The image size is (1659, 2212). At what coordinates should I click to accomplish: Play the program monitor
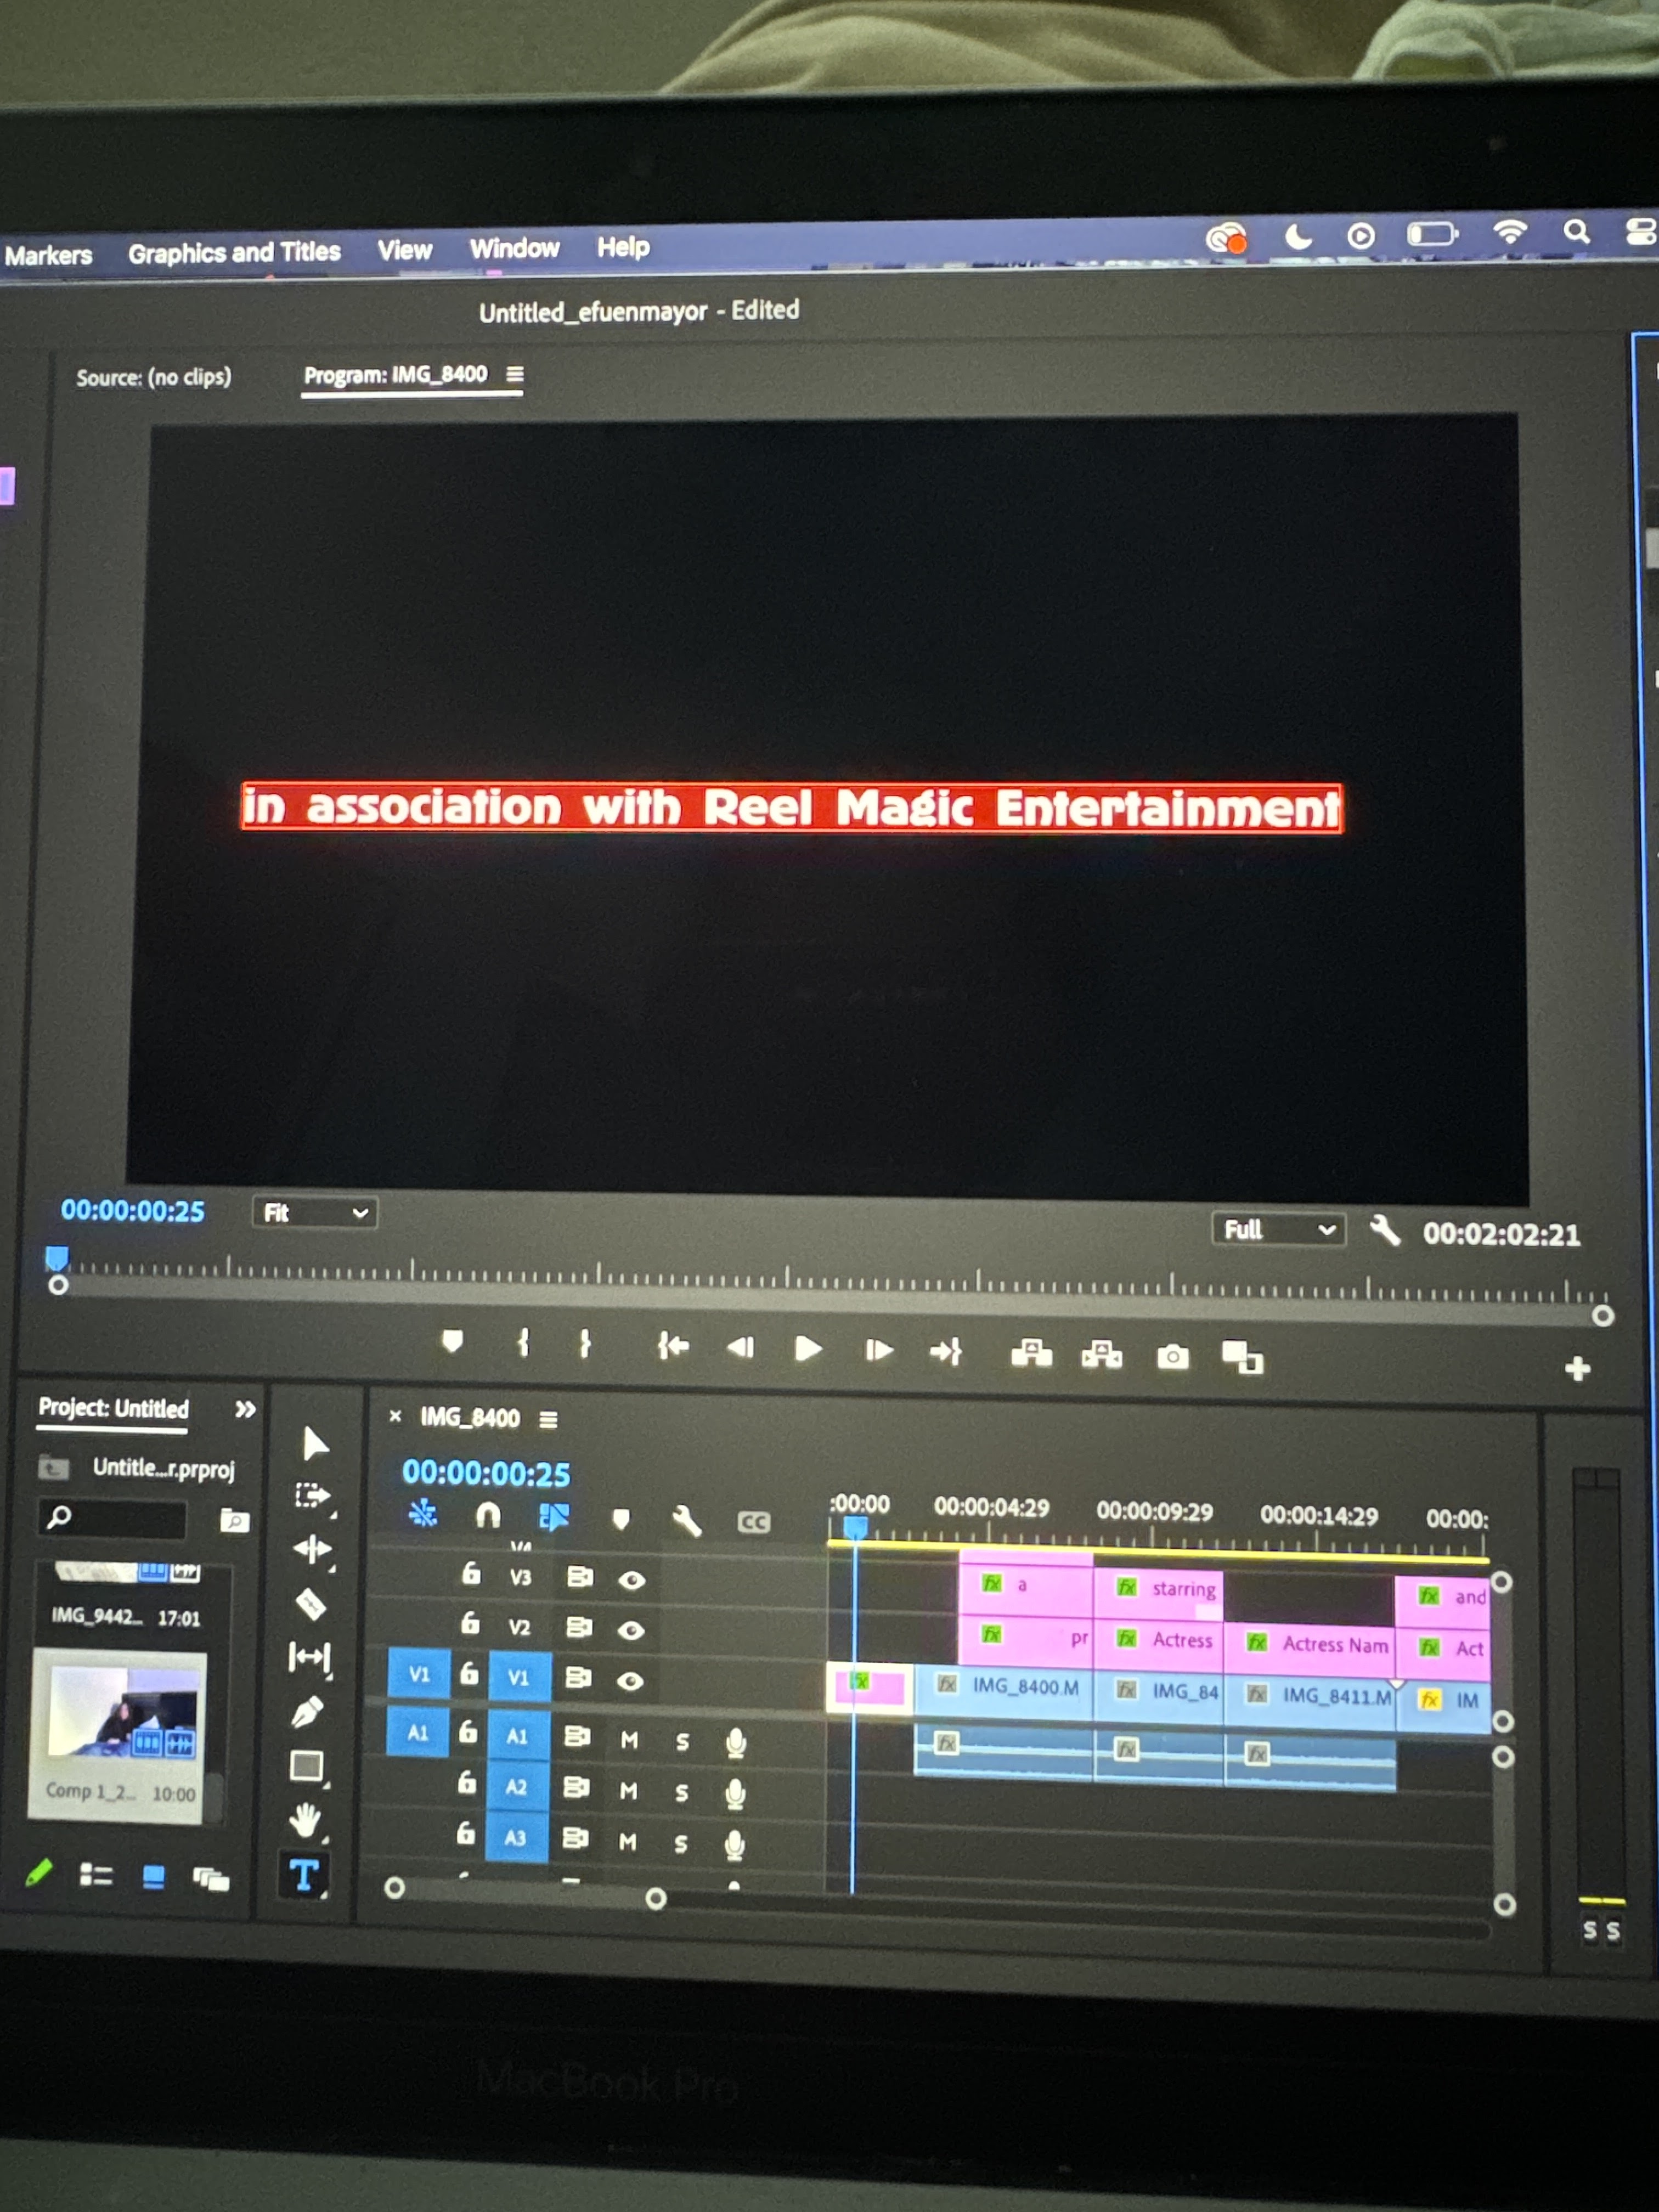[x=808, y=1349]
